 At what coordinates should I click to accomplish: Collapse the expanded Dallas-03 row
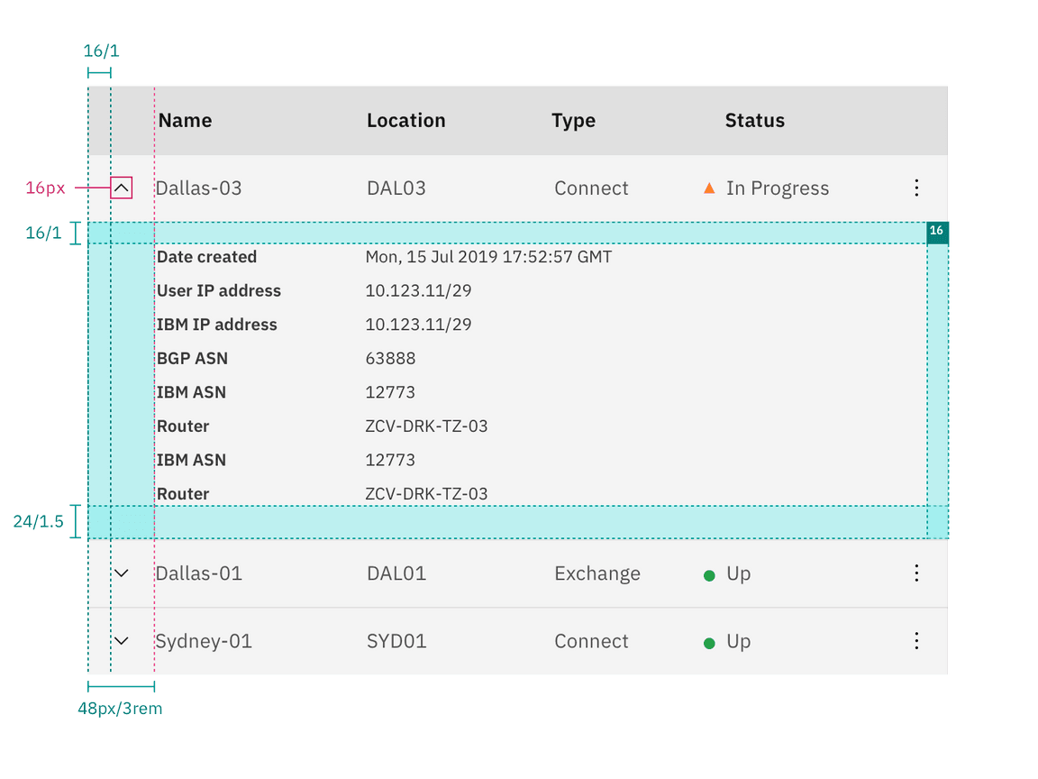click(x=121, y=188)
